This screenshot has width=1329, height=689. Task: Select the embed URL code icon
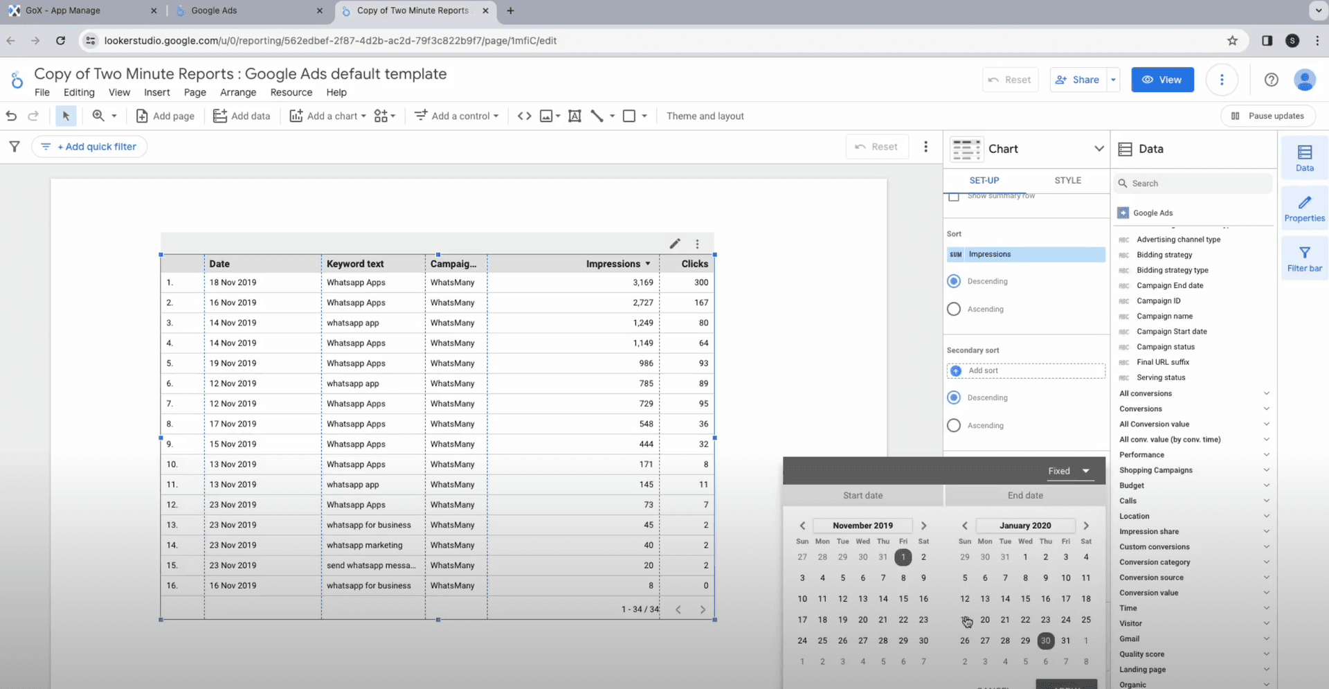click(x=524, y=116)
